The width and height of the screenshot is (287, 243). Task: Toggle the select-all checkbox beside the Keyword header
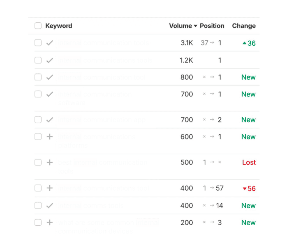click(38, 26)
